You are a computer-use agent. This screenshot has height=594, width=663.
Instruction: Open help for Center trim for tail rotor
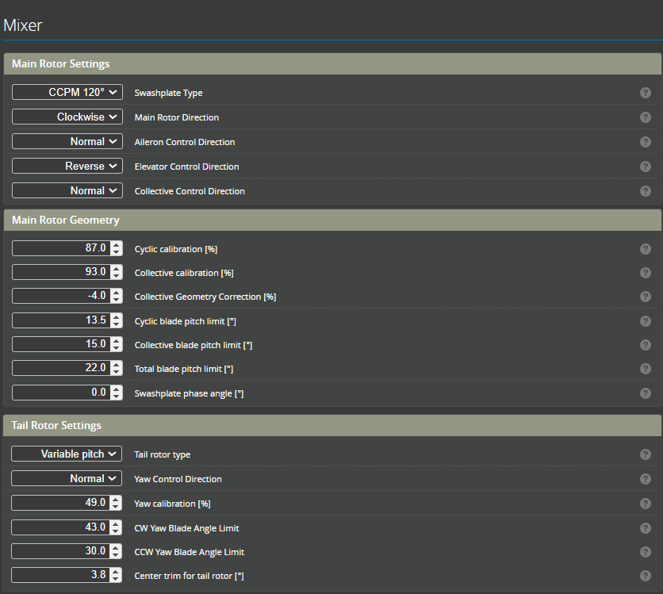646,576
